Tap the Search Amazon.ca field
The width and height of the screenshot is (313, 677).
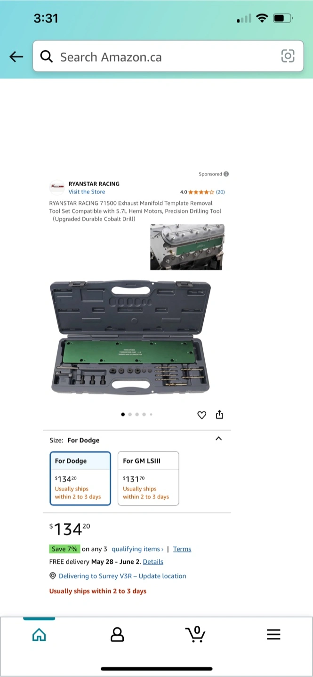(x=168, y=56)
